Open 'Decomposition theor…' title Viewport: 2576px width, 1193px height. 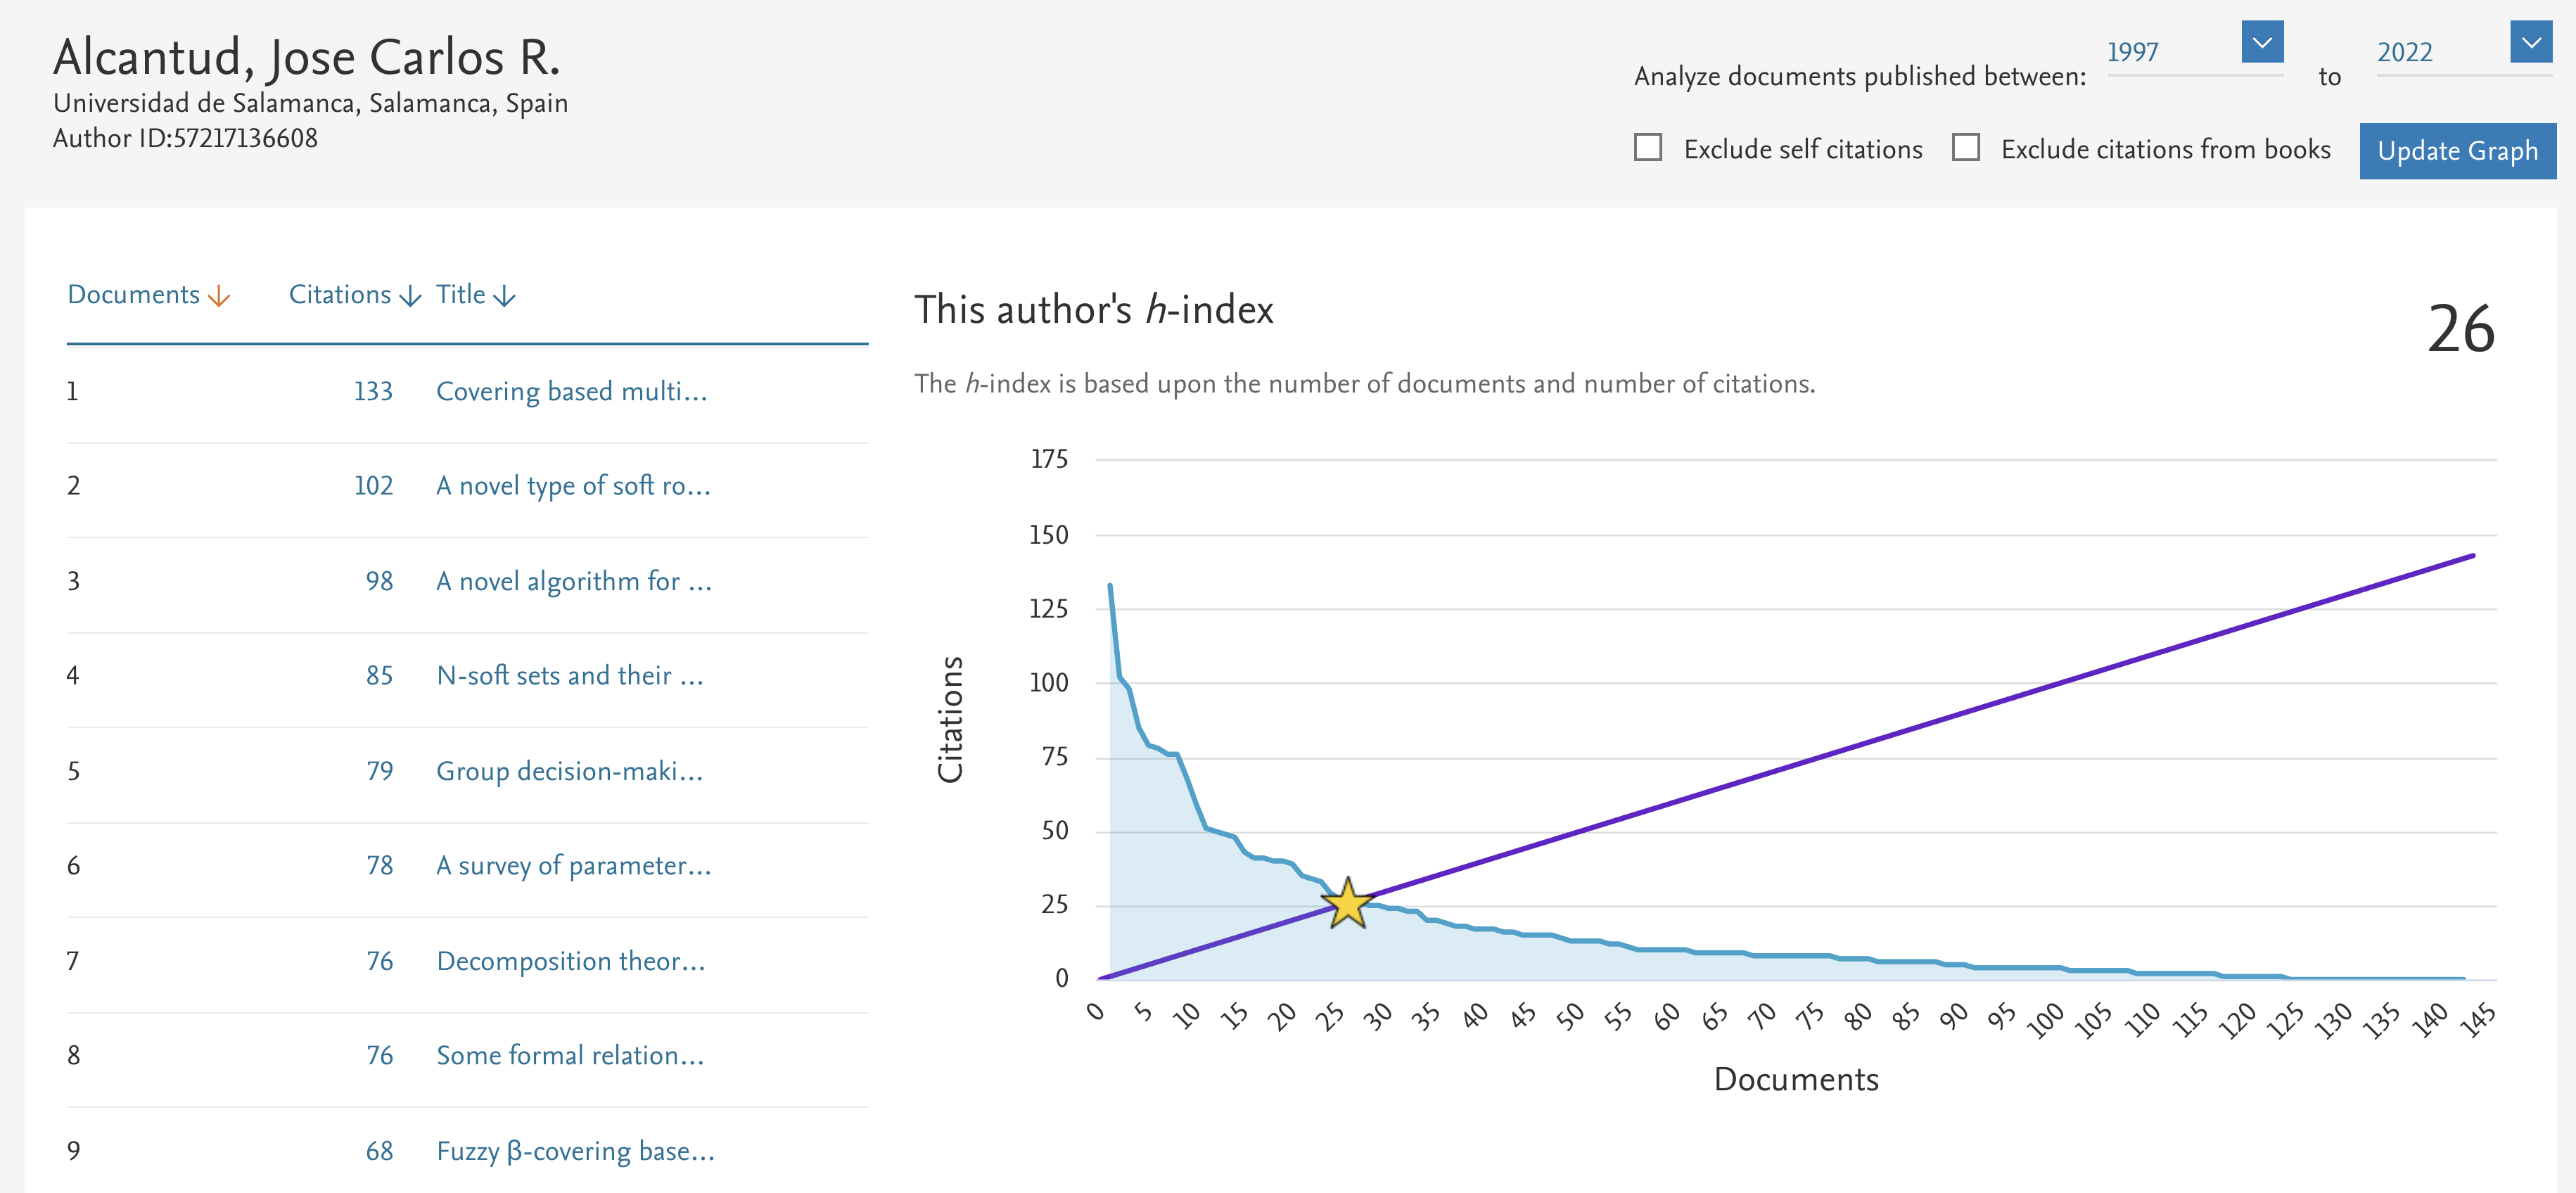(571, 961)
